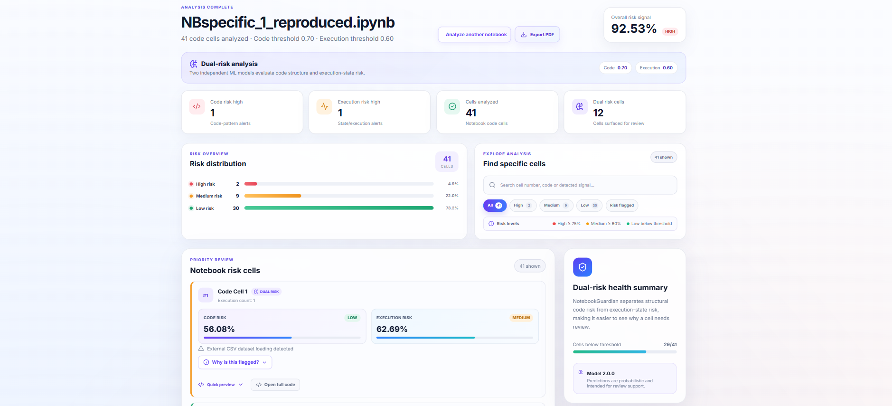This screenshot has width=892, height=406.
Task: Filter cells by Low risk
Action: (589, 206)
